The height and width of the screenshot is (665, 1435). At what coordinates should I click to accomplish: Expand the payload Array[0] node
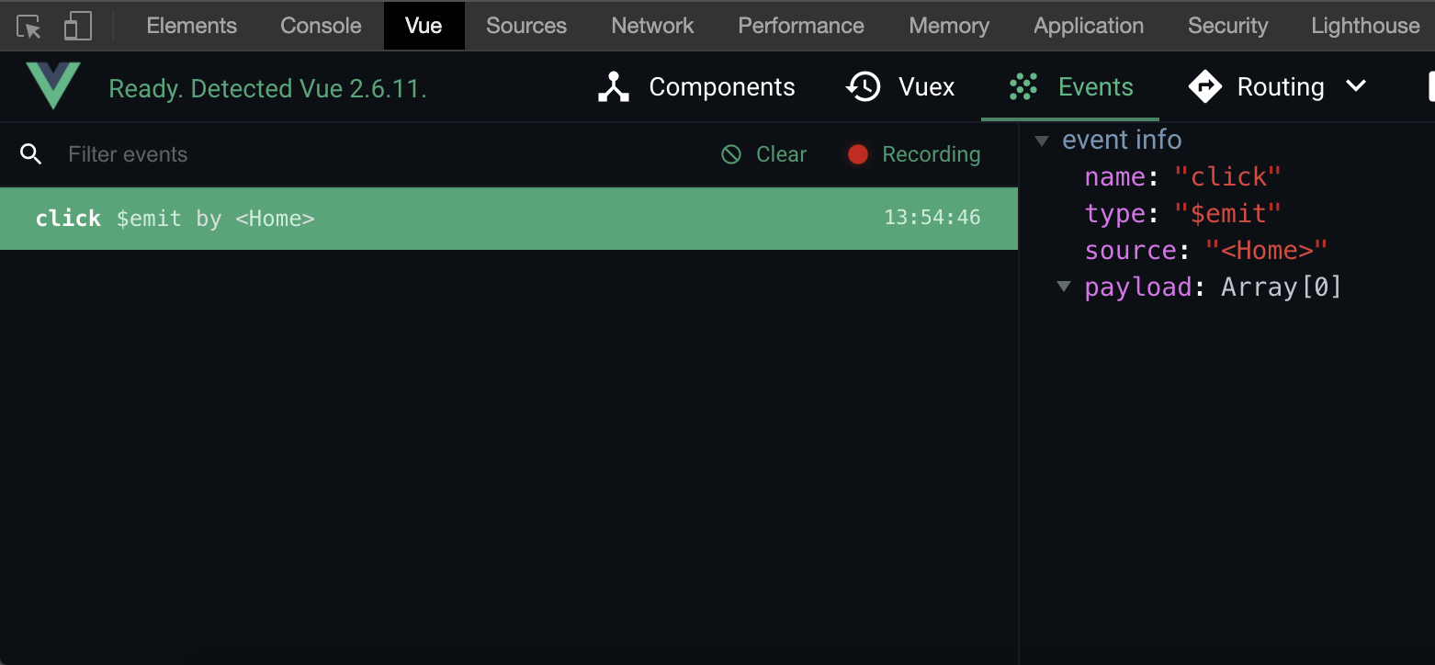(1064, 287)
